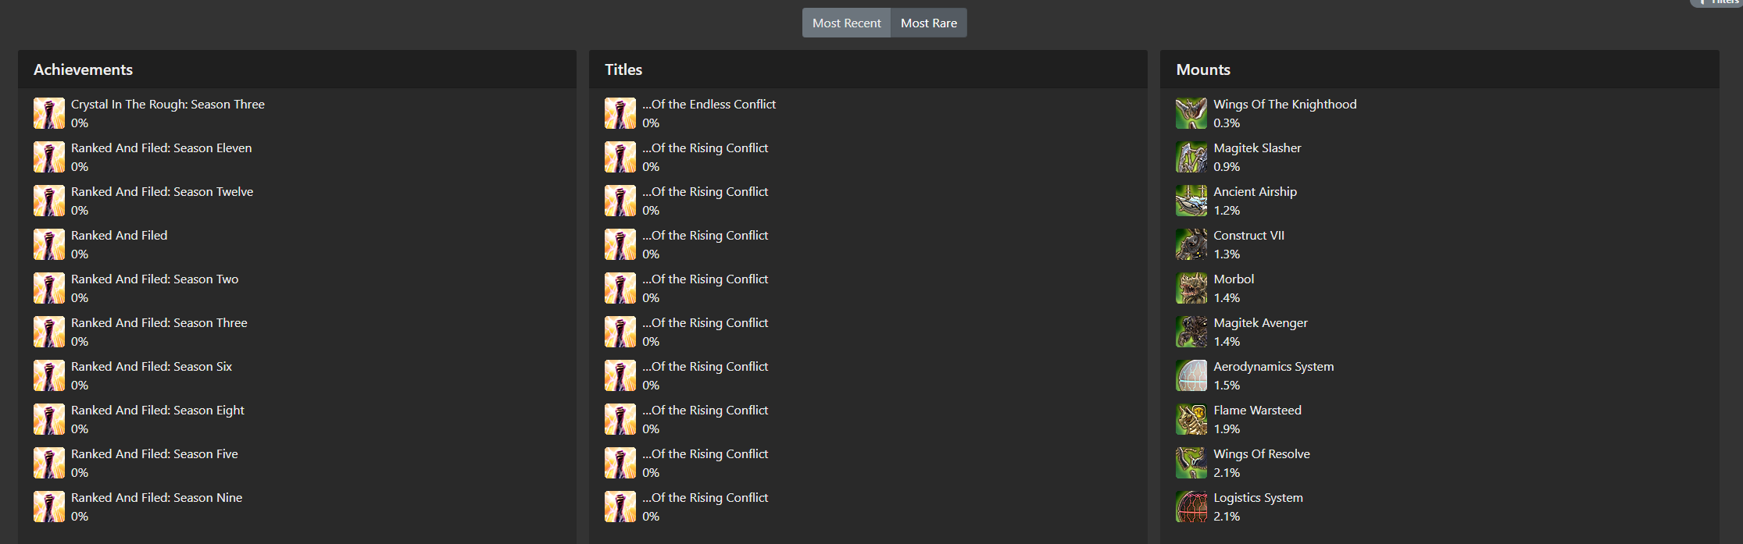Screen dimensions: 1743x544
Task: Click the Ranked And Filed: Season Eleven icon
Action: coord(49,157)
